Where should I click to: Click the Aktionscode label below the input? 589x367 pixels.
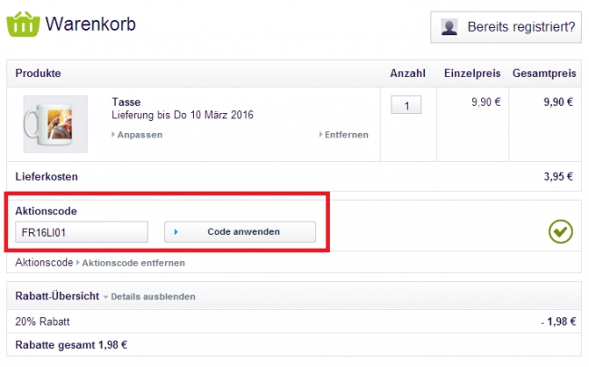(x=43, y=263)
